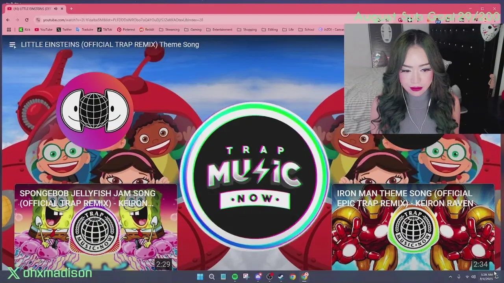Open the first Chrome taskbar icon
504x283 pixels.
(x=293, y=277)
